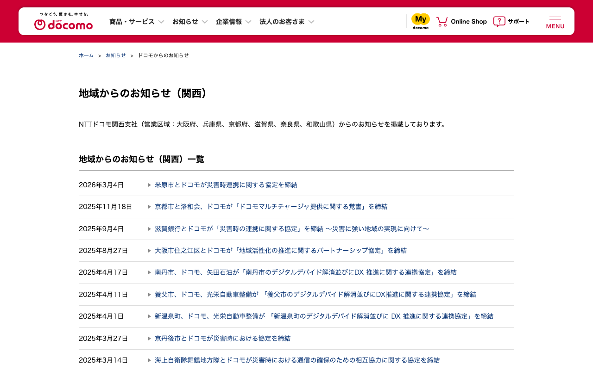Open the MENU hamburger icon
Screen dimensions: 593x370
click(x=555, y=22)
